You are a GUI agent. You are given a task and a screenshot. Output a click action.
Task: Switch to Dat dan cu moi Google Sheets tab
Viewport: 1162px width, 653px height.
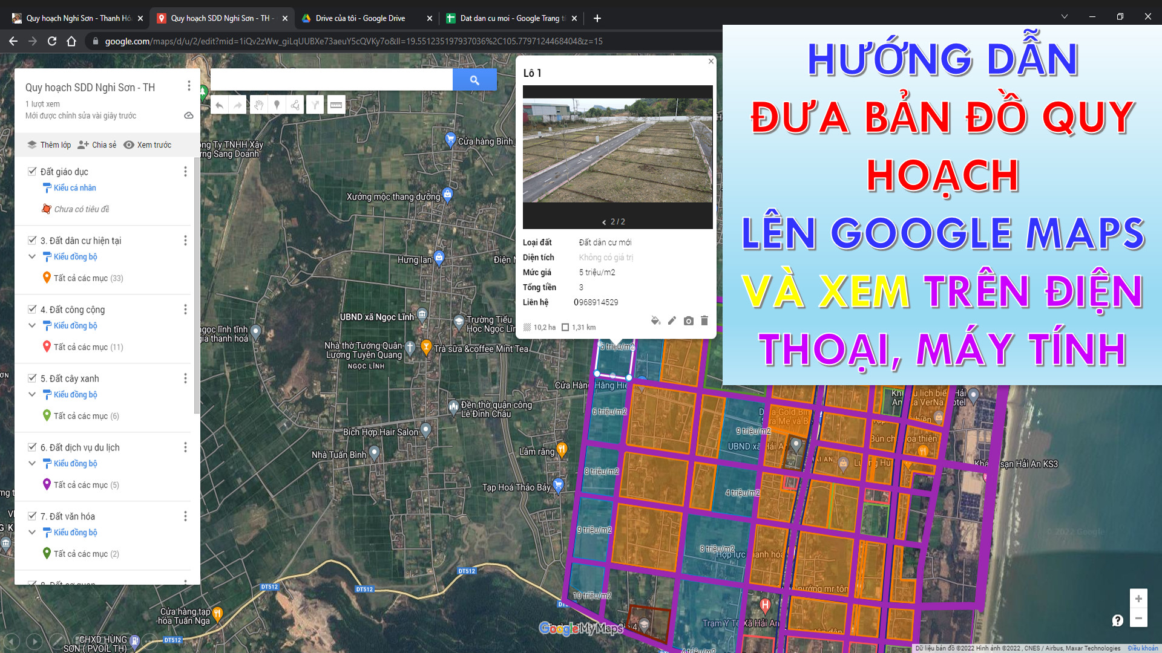[x=512, y=18]
